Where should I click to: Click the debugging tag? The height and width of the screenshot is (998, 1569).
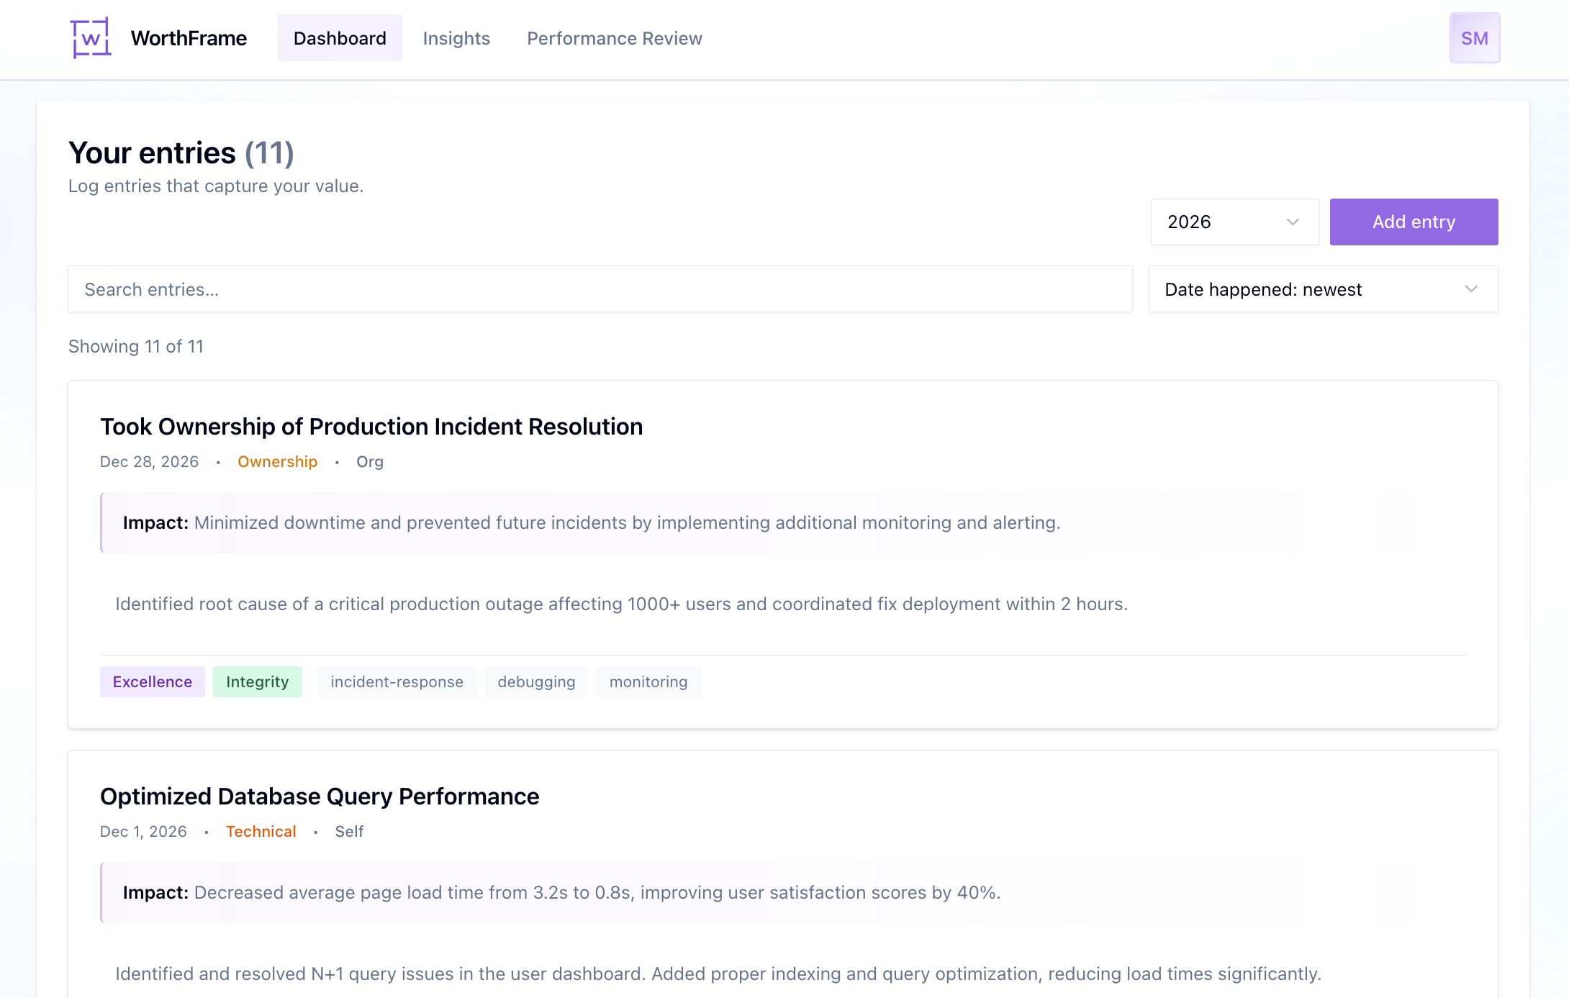(x=536, y=681)
